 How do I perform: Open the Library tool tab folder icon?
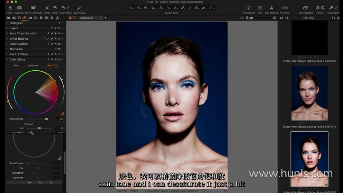pyautogui.click(x=9, y=18)
